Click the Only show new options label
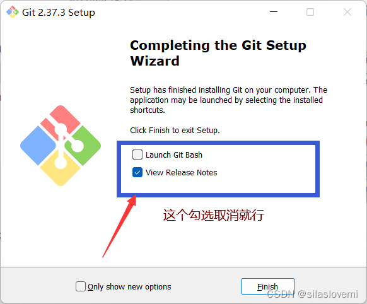The height and width of the screenshot is (304, 367). (129, 287)
